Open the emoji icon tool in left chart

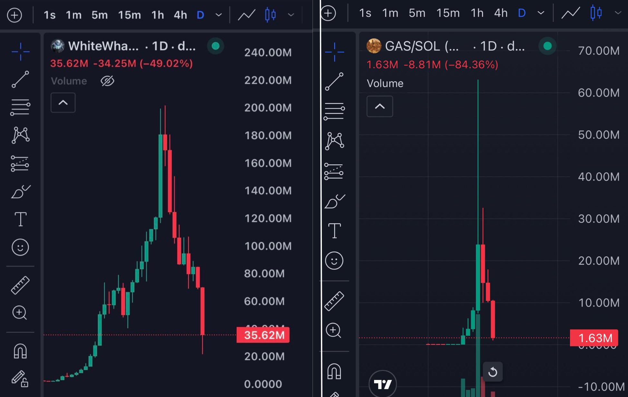tap(20, 247)
